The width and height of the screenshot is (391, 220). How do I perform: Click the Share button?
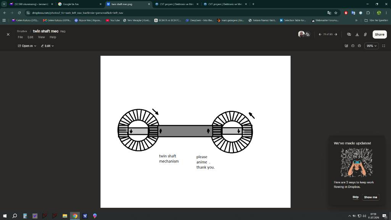point(380,34)
